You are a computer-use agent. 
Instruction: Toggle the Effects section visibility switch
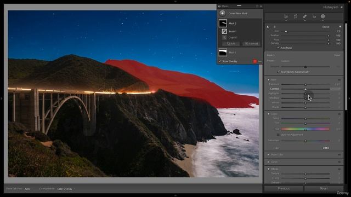(x=339, y=169)
